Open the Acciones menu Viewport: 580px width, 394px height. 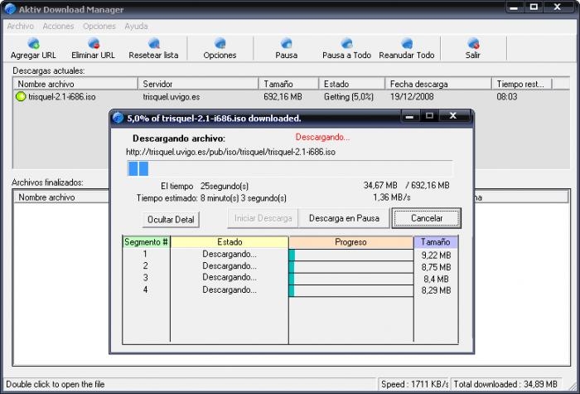tap(58, 27)
